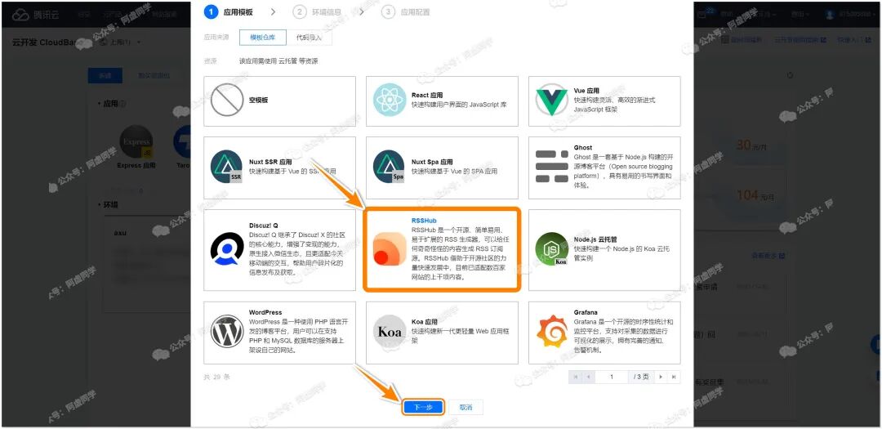Pick the Koa circular logo

[x=390, y=332]
